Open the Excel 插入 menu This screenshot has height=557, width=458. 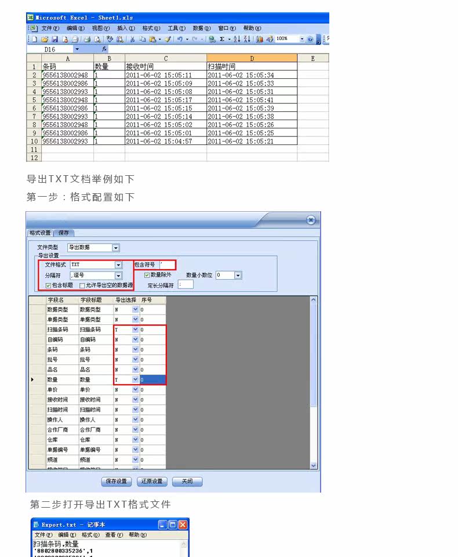[x=126, y=28]
